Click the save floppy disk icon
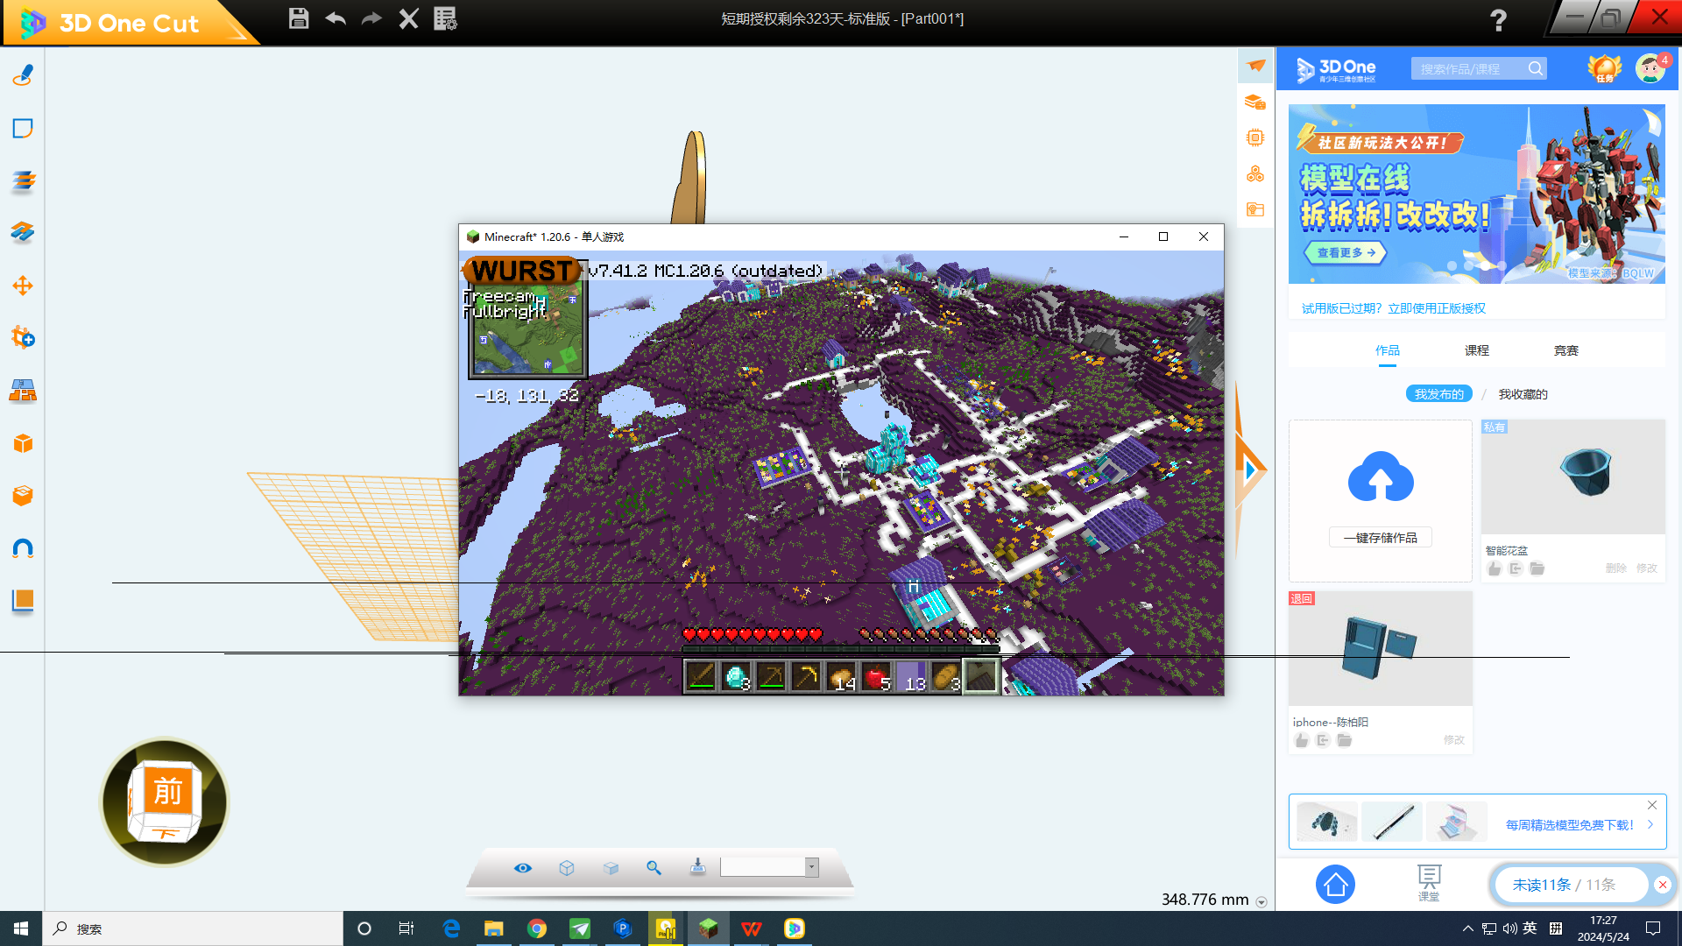Viewport: 1682px width, 946px height. (299, 18)
